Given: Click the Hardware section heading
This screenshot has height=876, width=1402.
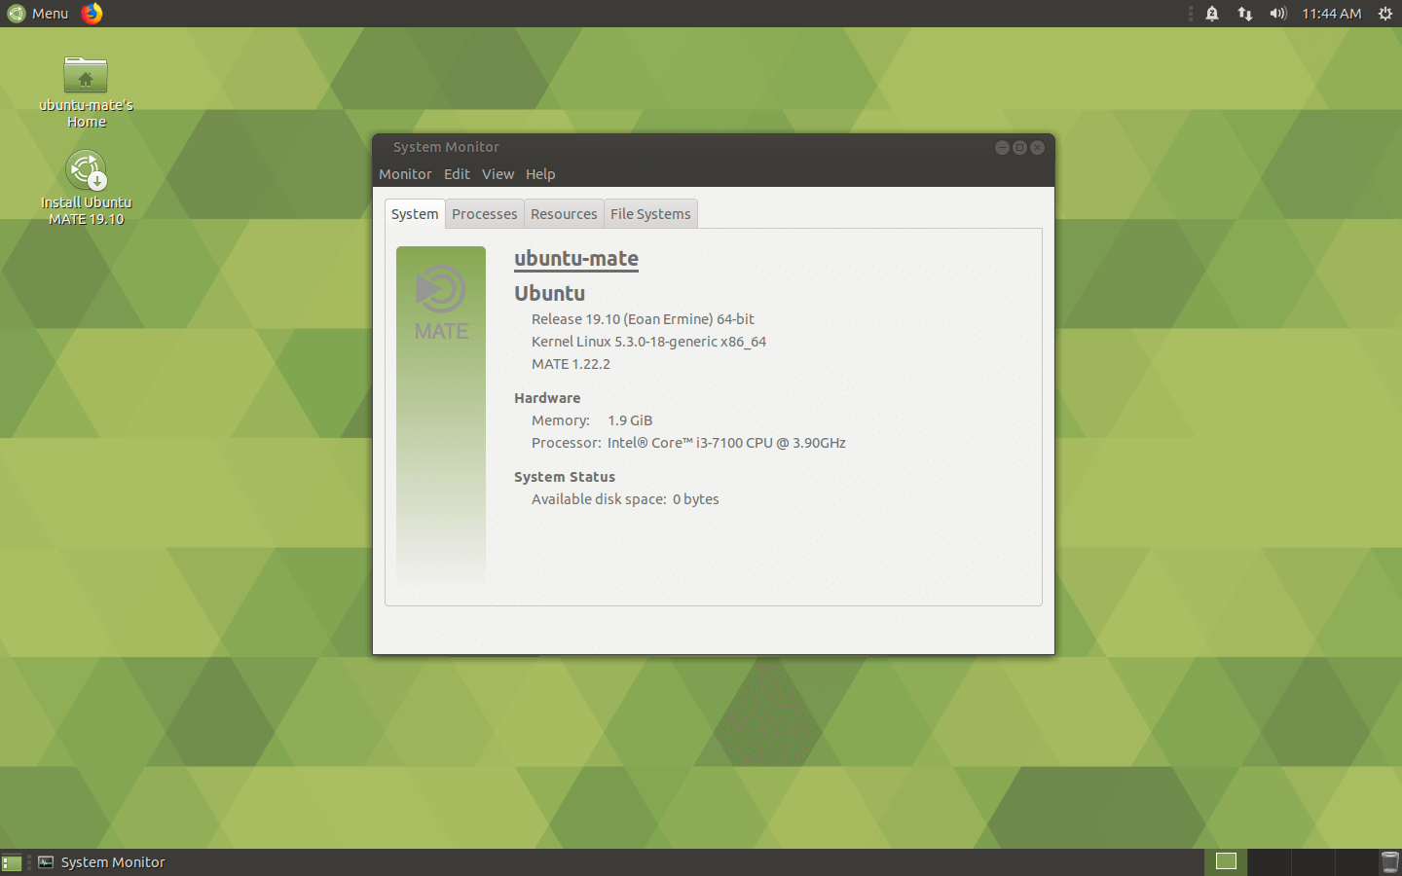Looking at the screenshot, I should [x=547, y=398].
